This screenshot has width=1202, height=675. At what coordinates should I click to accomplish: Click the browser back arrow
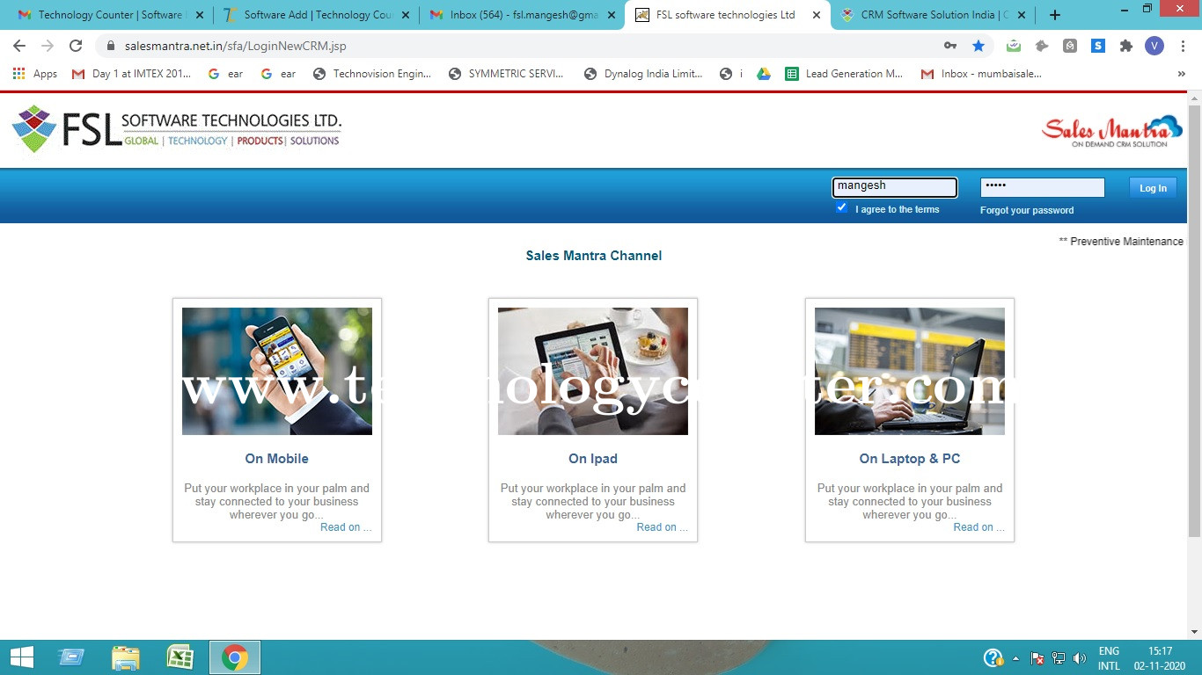coord(19,46)
